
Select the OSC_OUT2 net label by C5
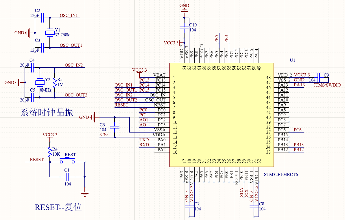click(76, 95)
